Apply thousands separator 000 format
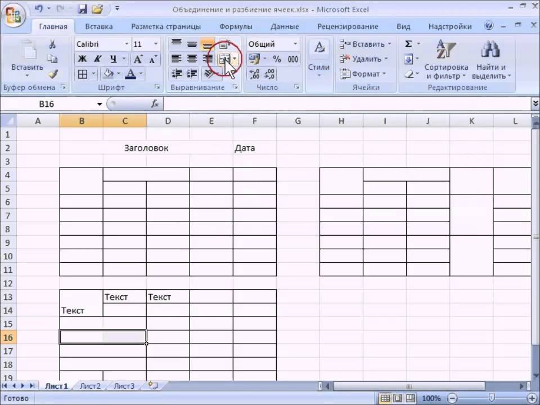 (x=293, y=59)
